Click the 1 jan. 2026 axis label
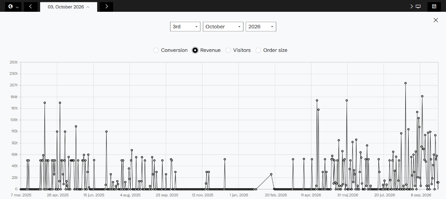The height and width of the screenshot is (199, 446). 239,195
